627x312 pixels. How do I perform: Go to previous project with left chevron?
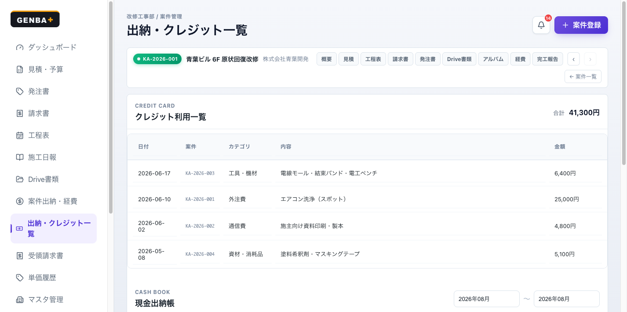coord(573,59)
